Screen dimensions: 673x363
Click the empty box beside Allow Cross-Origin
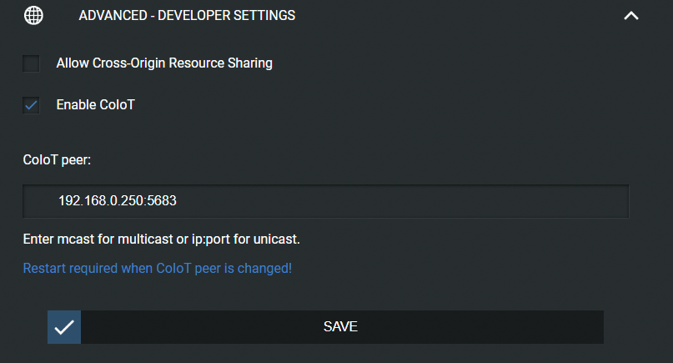pyautogui.click(x=31, y=63)
